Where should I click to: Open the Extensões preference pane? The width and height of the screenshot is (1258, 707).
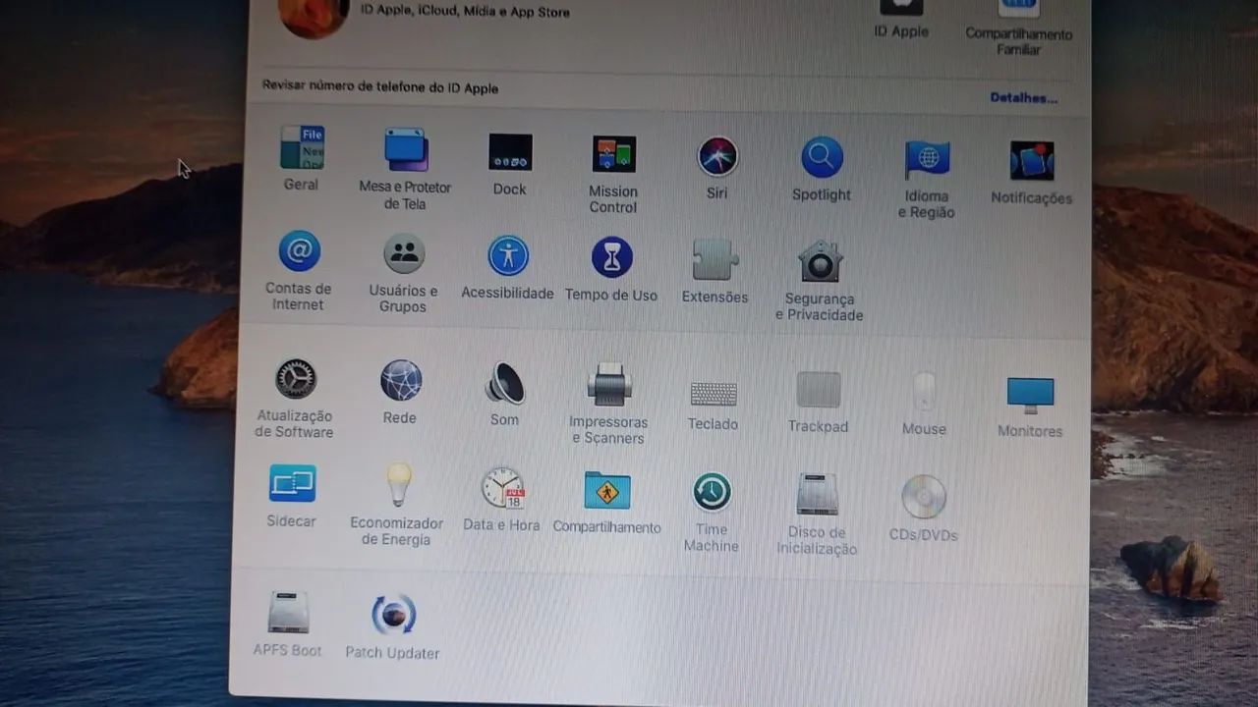(x=715, y=257)
